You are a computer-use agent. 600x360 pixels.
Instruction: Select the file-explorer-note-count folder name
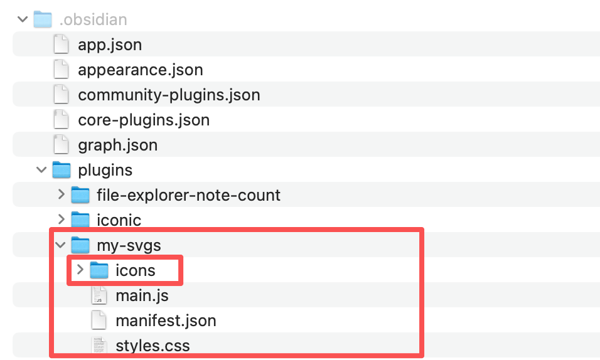(188, 195)
